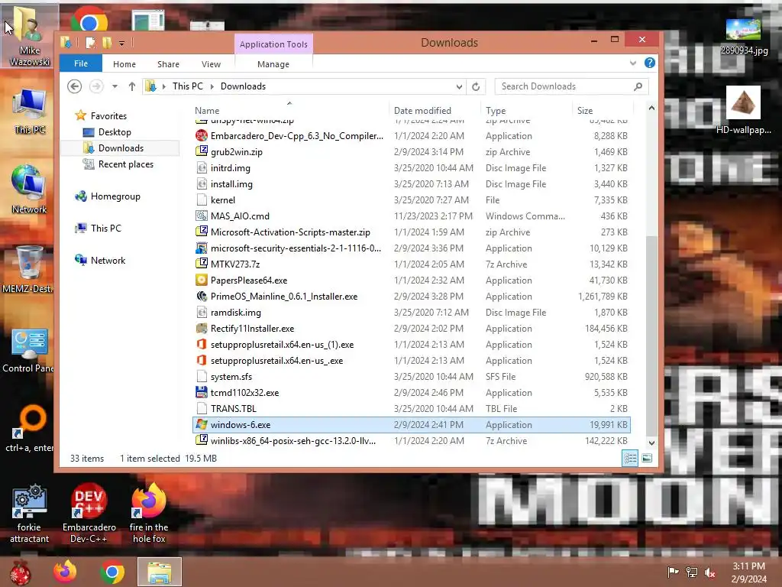The image size is (782, 587).
Task: Select Recent places in navigation pane
Action: pos(126,164)
